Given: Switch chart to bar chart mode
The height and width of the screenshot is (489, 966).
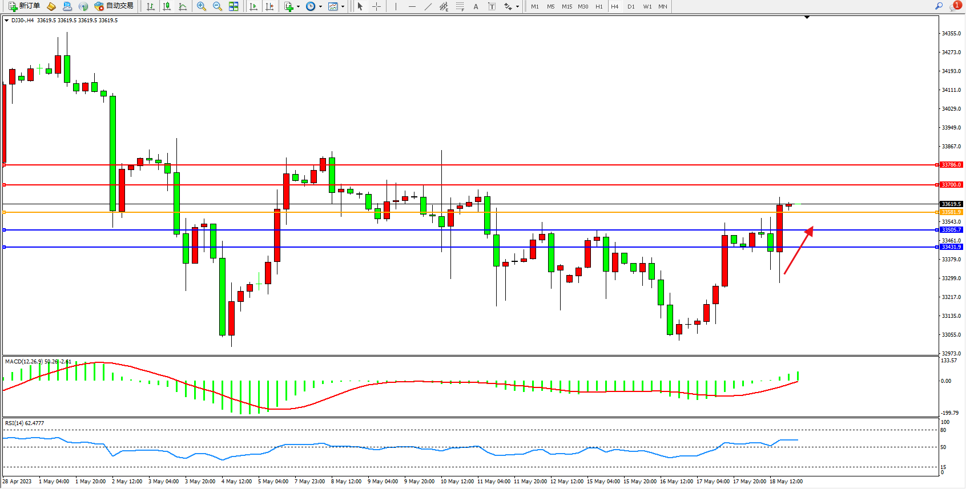Looking at the screenshot, I should pos(151,6).
